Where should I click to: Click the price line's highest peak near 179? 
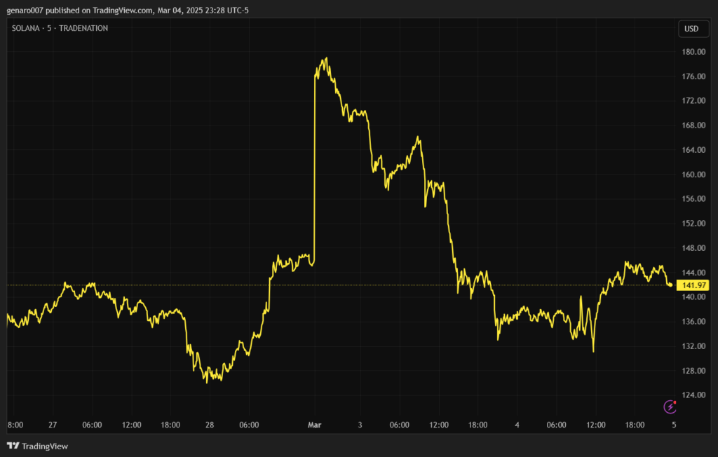pos(326,59)
